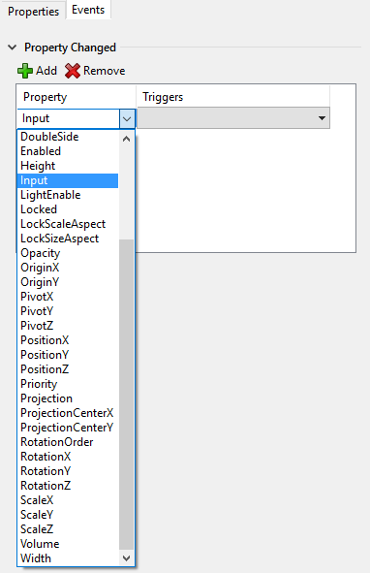Image resolution: width=370 pixels, height=573 pixels.
Task: Click the red X Remove icon
Action: point(73,71)
